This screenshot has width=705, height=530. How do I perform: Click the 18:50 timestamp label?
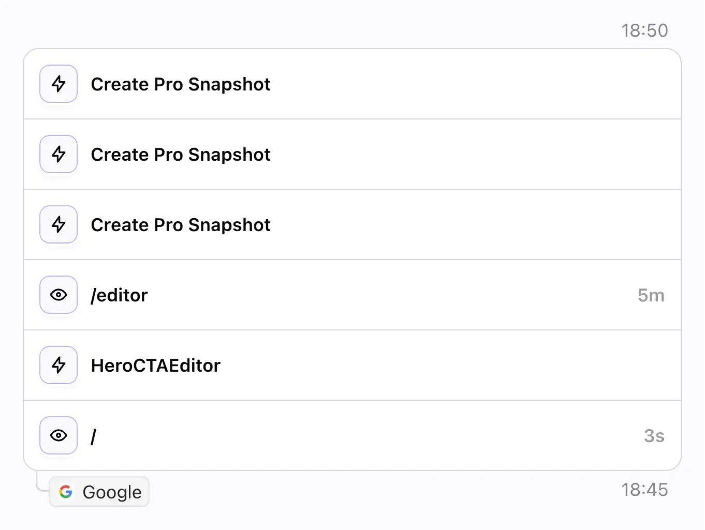pos(645,30)
